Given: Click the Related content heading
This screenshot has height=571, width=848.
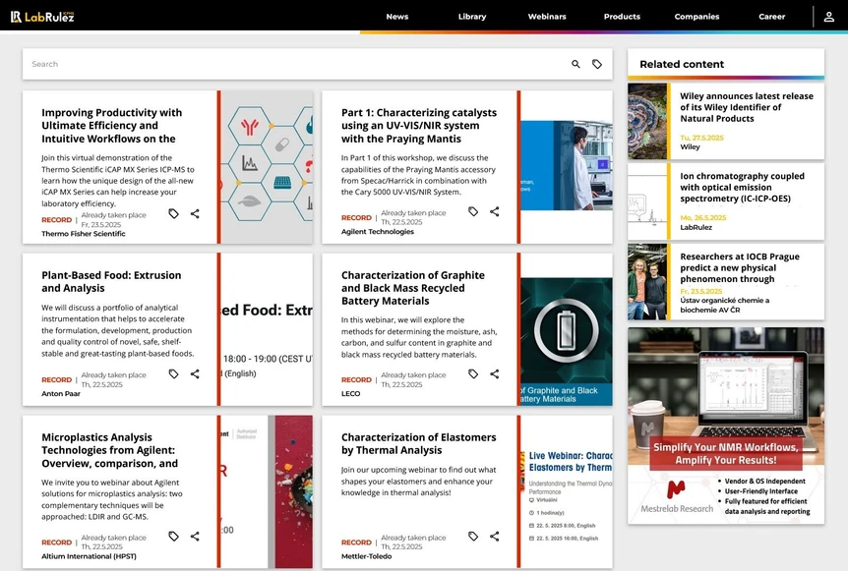Looking at the screenshot, I should pos(682,64).
